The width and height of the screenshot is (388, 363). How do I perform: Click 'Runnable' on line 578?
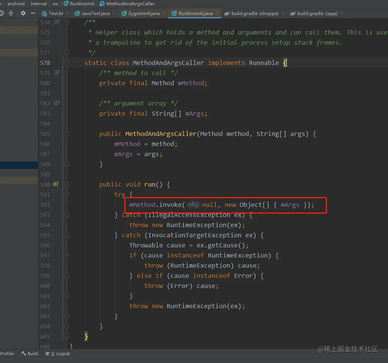(264, 63)
